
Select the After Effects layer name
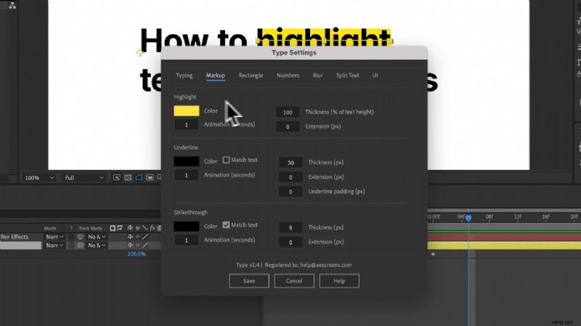[14, 237]
